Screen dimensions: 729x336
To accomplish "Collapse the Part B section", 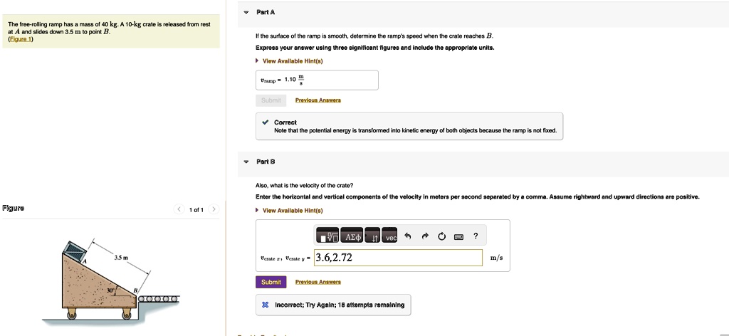I will [x=246, y=162].
